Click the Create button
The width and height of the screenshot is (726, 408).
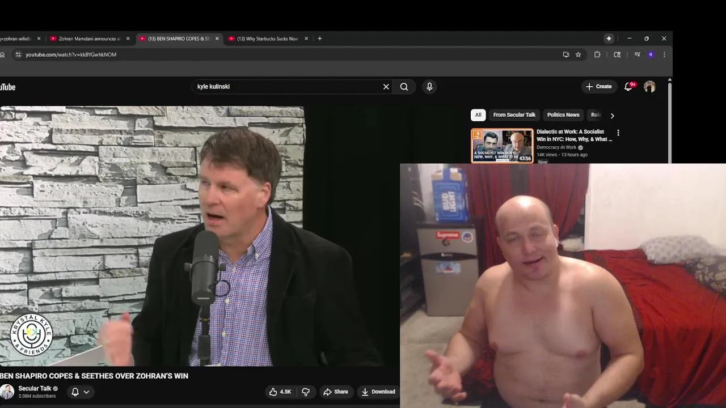click(599, 87)
